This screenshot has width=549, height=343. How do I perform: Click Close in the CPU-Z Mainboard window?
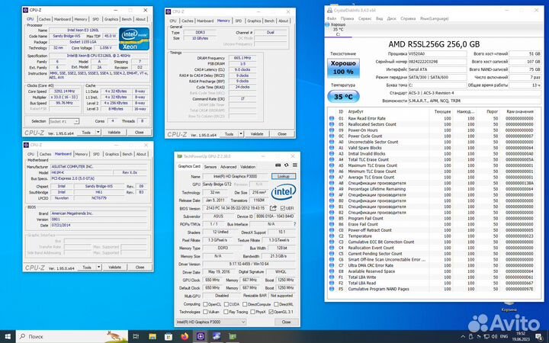[x=140, y=267]
